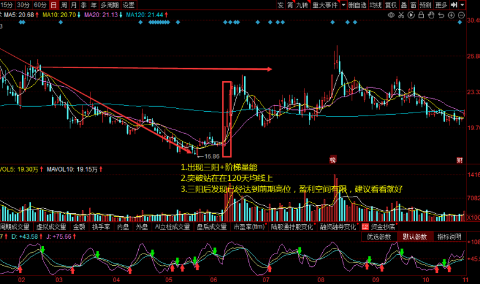Select the 盘后成交量 indicator tab
This screenshot has height=284, width=480.
coord(212,227)
